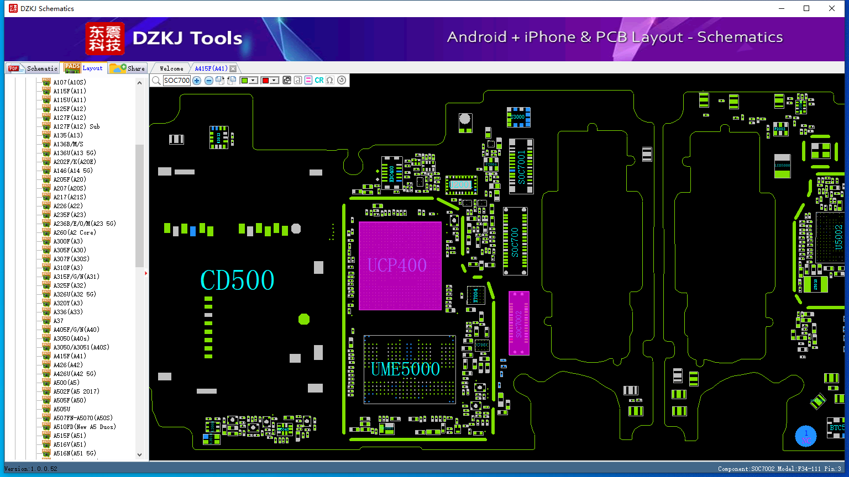849x477 pixels.
Task: Select the UCP400 chip on the board
Action: point(400,266)
